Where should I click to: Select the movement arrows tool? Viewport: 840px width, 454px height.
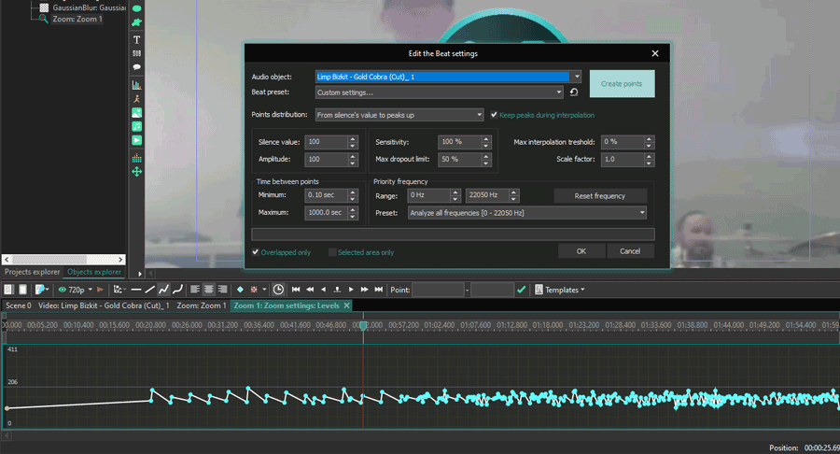click(x=136, y=172)
